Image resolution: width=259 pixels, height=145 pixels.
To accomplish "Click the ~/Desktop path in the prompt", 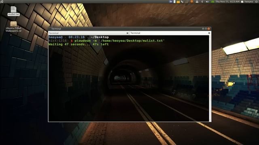I will [100, 37].
